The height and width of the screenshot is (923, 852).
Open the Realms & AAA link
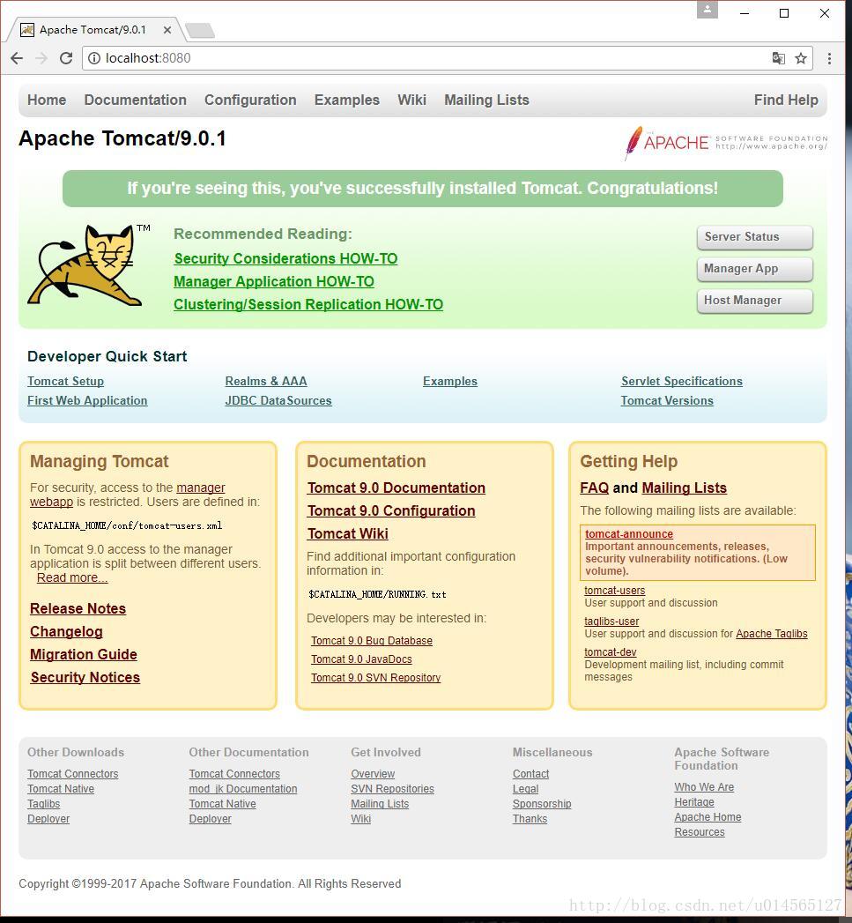[x=266, y=382]
